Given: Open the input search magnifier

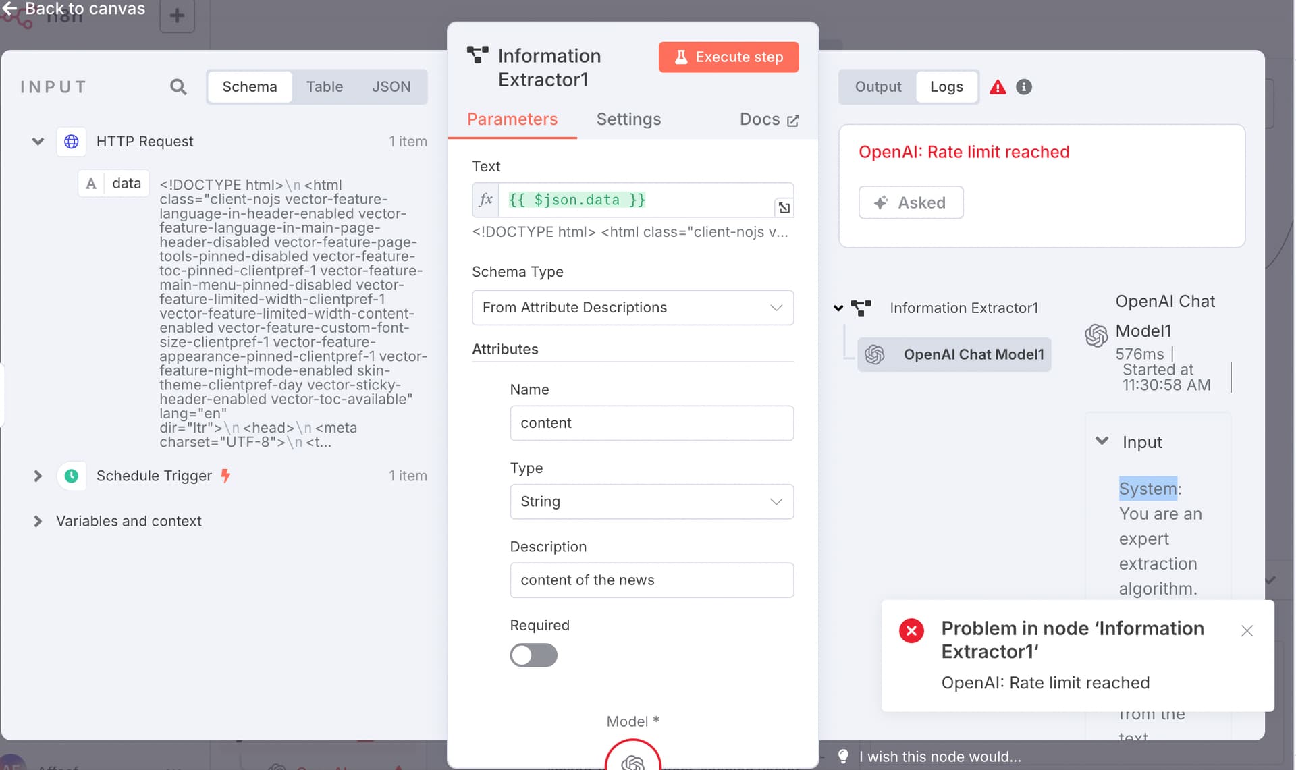Looking at the screenshot, I should pyautogui.click(x=178, y=86).
